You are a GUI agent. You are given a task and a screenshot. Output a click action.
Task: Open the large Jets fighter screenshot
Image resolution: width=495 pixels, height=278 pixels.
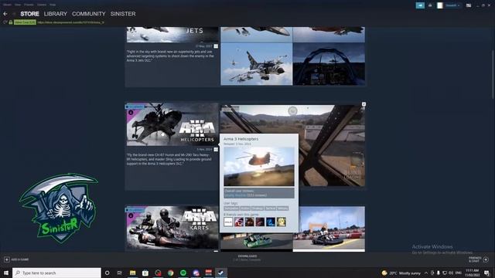256,64
